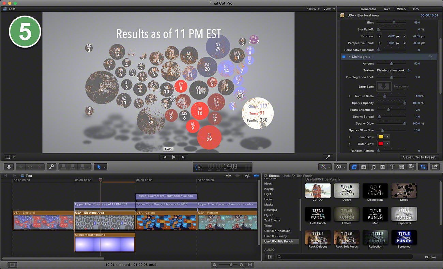Click Save Effects Preset button
The width and height of the screenshot is (443, 269).
pos(419,157)
